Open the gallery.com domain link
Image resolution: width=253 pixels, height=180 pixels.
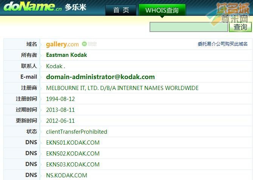[x=62, y=44]
